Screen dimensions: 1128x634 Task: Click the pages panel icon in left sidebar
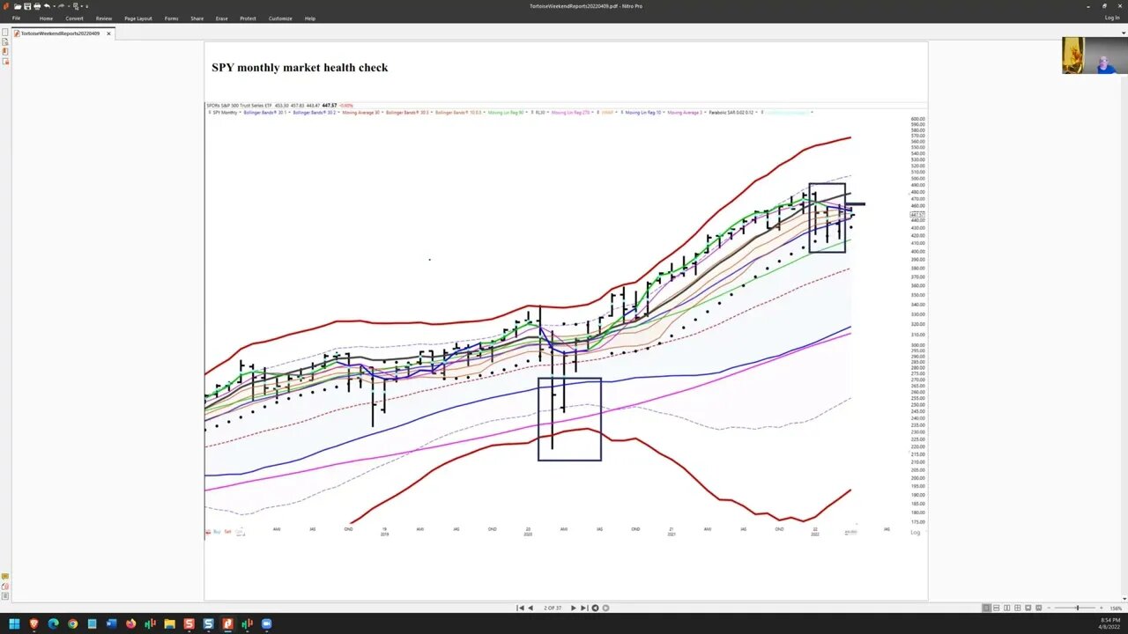4,33
